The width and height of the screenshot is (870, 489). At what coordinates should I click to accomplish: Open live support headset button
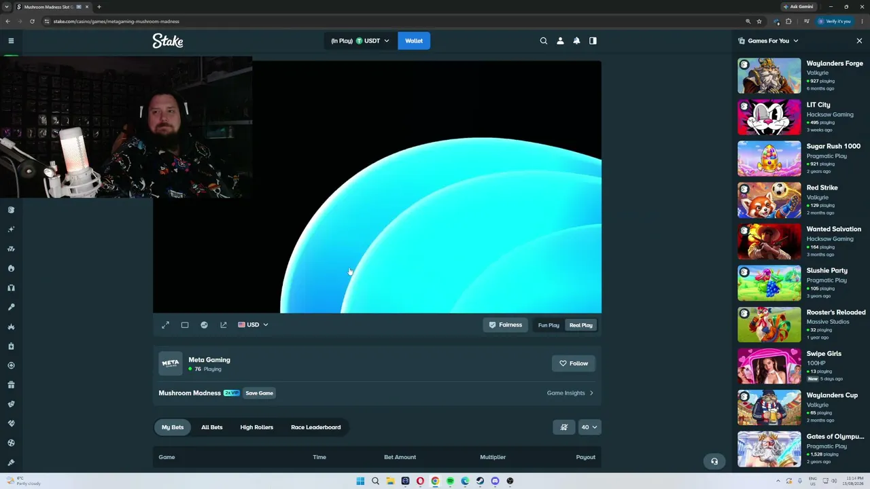(x=714, y=461)
